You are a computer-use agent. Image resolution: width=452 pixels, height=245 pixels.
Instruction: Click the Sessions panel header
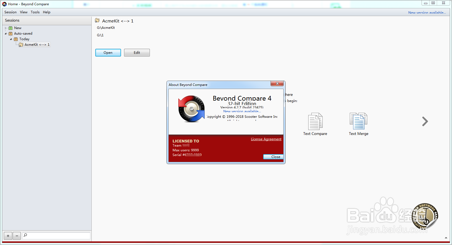coord(47,21)
